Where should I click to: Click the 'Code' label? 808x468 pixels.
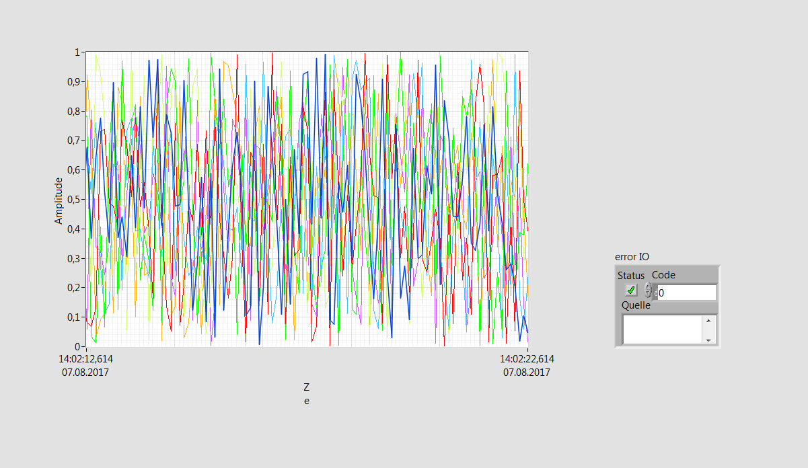click(663, 275)
